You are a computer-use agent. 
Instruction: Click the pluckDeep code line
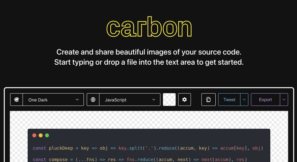coord(148,148)
